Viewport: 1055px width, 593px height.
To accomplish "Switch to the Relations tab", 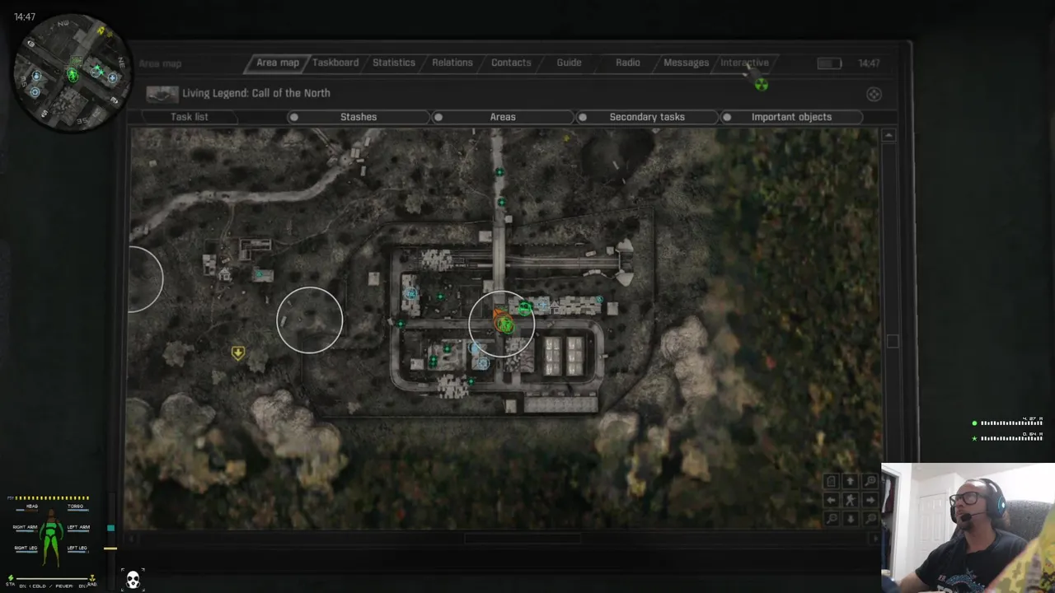I will pyautogui.click(x=452, y=63).
